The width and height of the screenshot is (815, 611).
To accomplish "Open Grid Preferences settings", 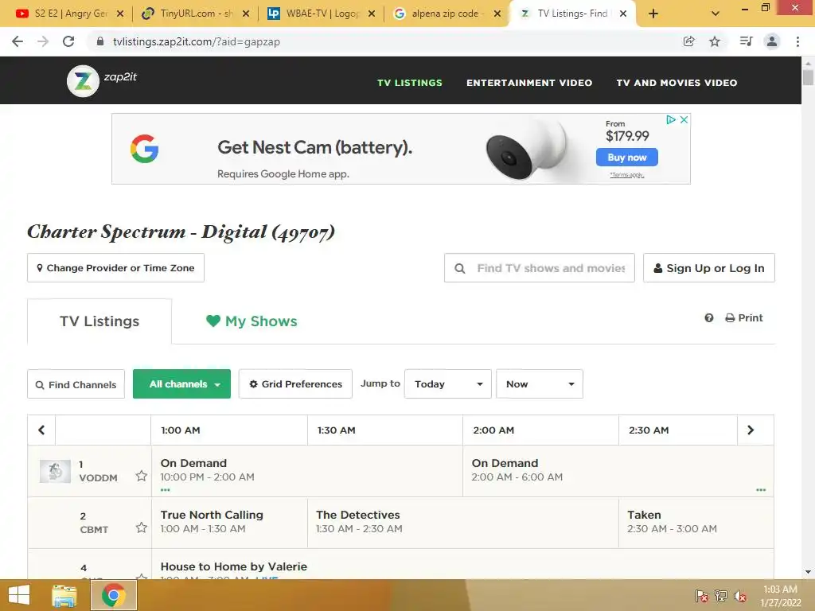I will [x=295, y=384].
